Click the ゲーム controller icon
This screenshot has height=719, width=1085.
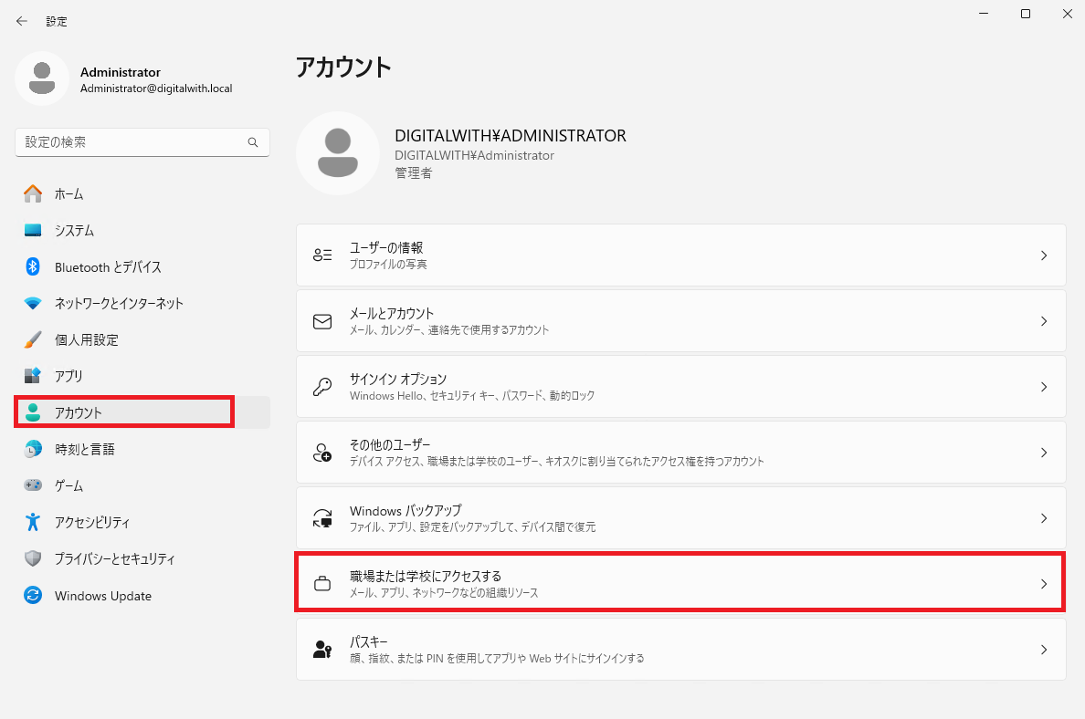[x=33, y=485]
